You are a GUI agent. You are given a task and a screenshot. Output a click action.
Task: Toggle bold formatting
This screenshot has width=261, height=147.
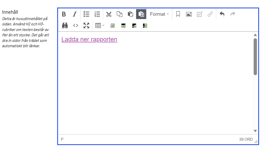(64, 14)
